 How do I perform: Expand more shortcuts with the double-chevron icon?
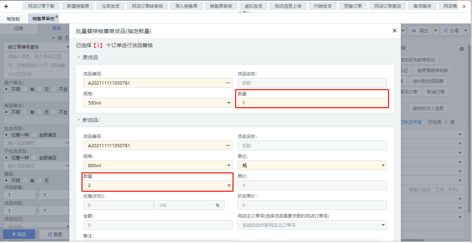coord(464,6)
